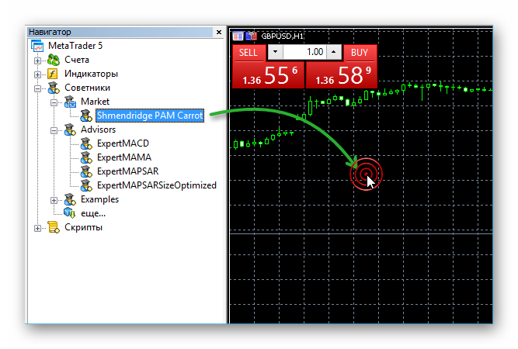This screenshot has width=518, height=349.
Task: Select the Examples folder label
Action: [x=99, y=199]
